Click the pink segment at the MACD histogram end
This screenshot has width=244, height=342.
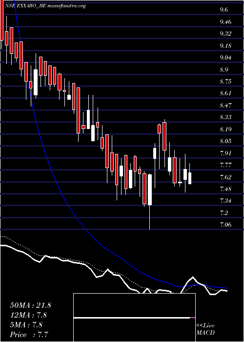pos(193,318)
